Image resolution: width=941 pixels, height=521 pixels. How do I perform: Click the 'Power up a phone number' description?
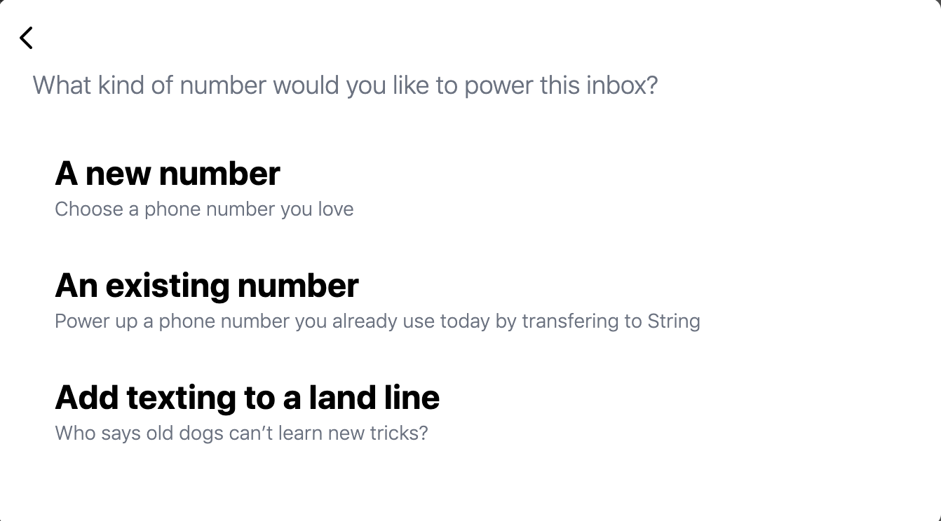pos(377,321)
